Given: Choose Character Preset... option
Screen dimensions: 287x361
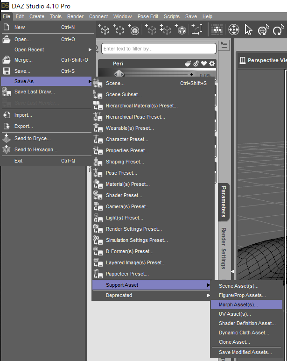Looking at the screenshot, I should [x=153, y=139].
